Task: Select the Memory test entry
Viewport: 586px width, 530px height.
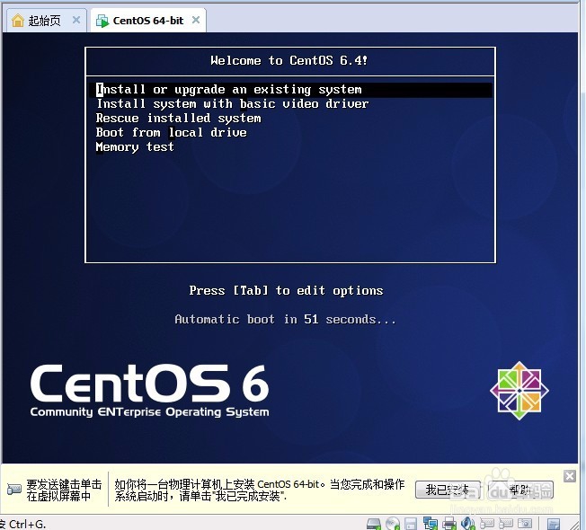Action: 135,147
